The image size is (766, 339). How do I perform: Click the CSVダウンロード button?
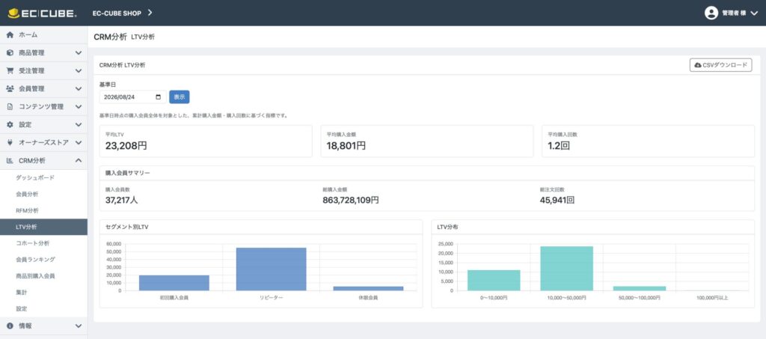pos(720,65)
